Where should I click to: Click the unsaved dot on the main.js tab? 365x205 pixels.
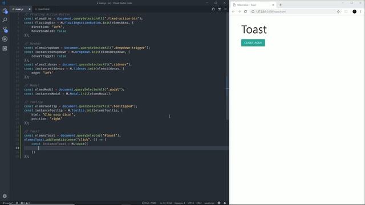[30, 9]
